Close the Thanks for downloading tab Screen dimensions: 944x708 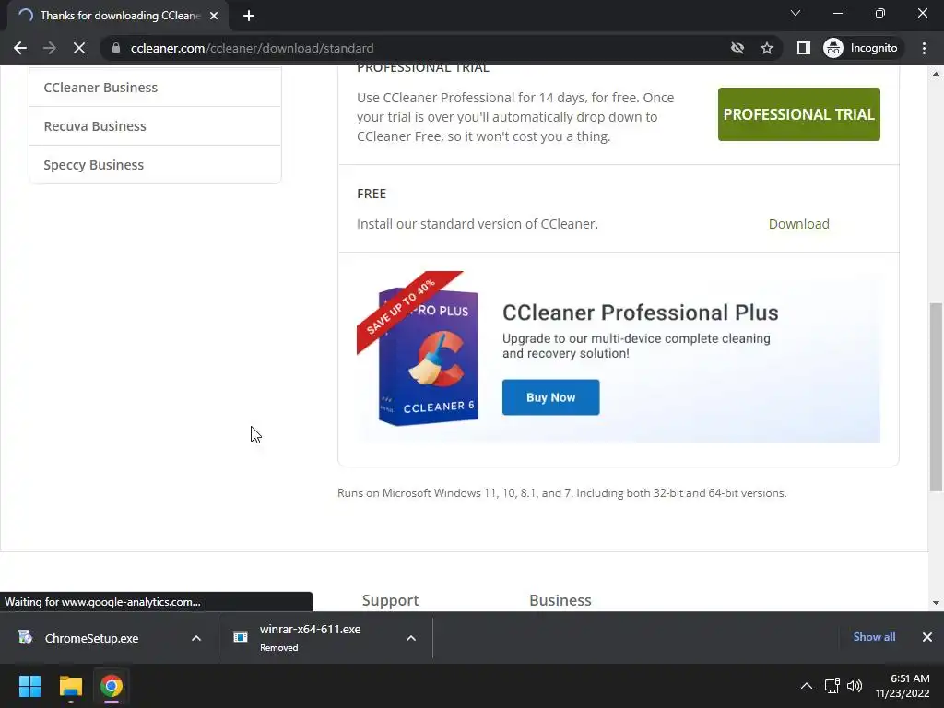click(x=214, y=16)
